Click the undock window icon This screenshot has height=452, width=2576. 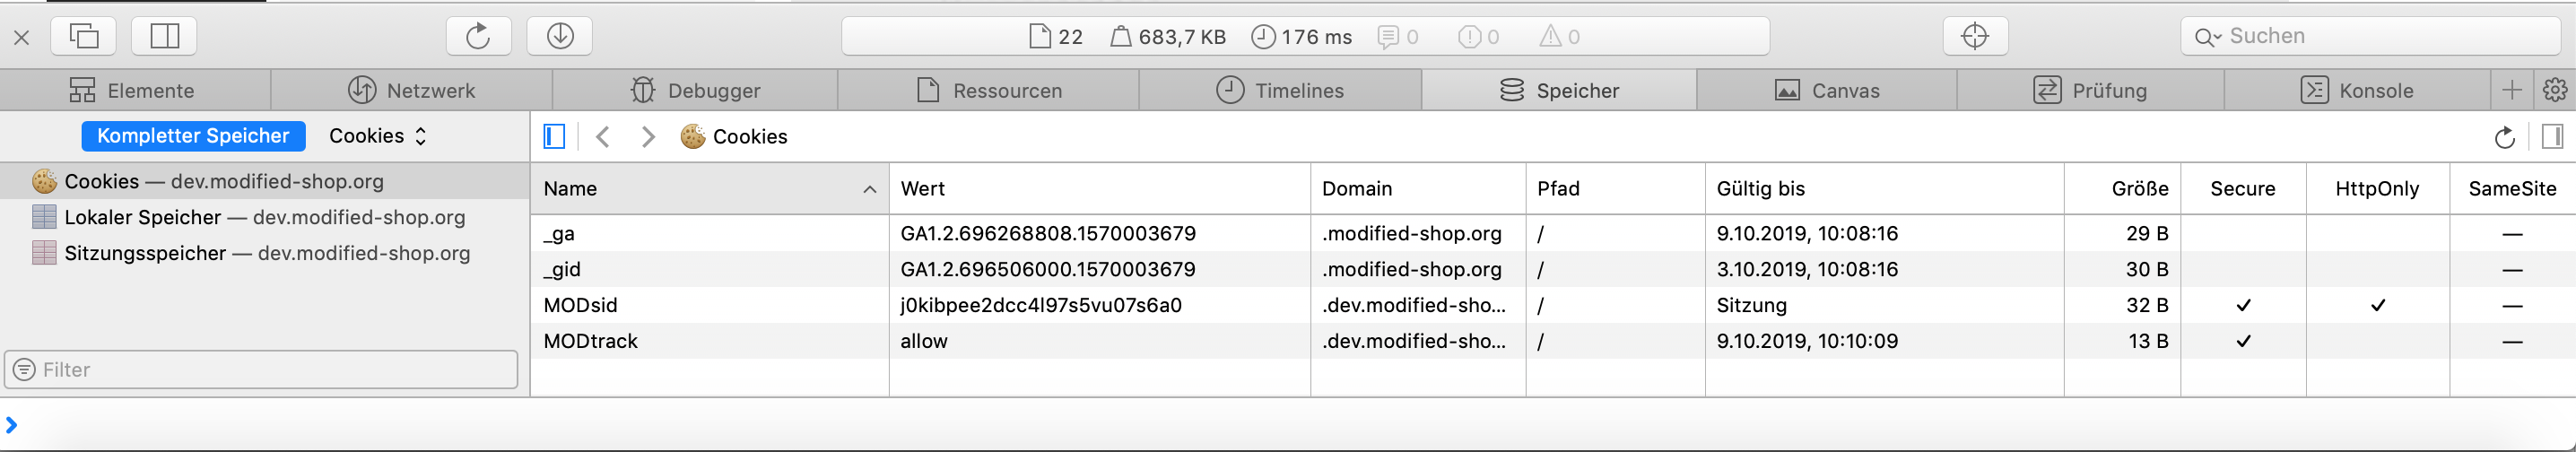84,37
